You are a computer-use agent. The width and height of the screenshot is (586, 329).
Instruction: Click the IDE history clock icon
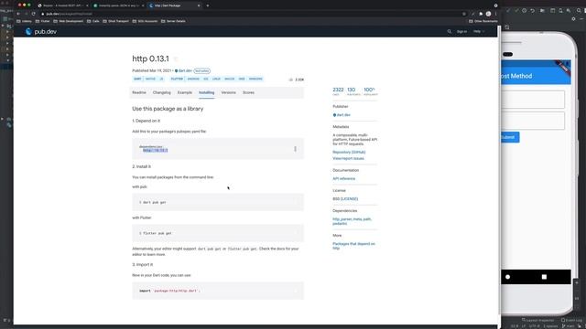click(525, 11)
